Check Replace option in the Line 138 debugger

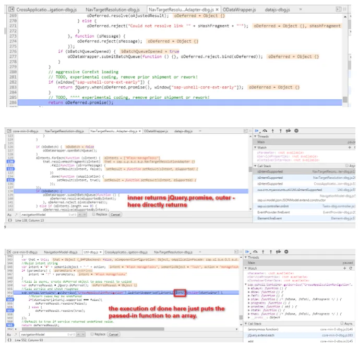[93, 214]
